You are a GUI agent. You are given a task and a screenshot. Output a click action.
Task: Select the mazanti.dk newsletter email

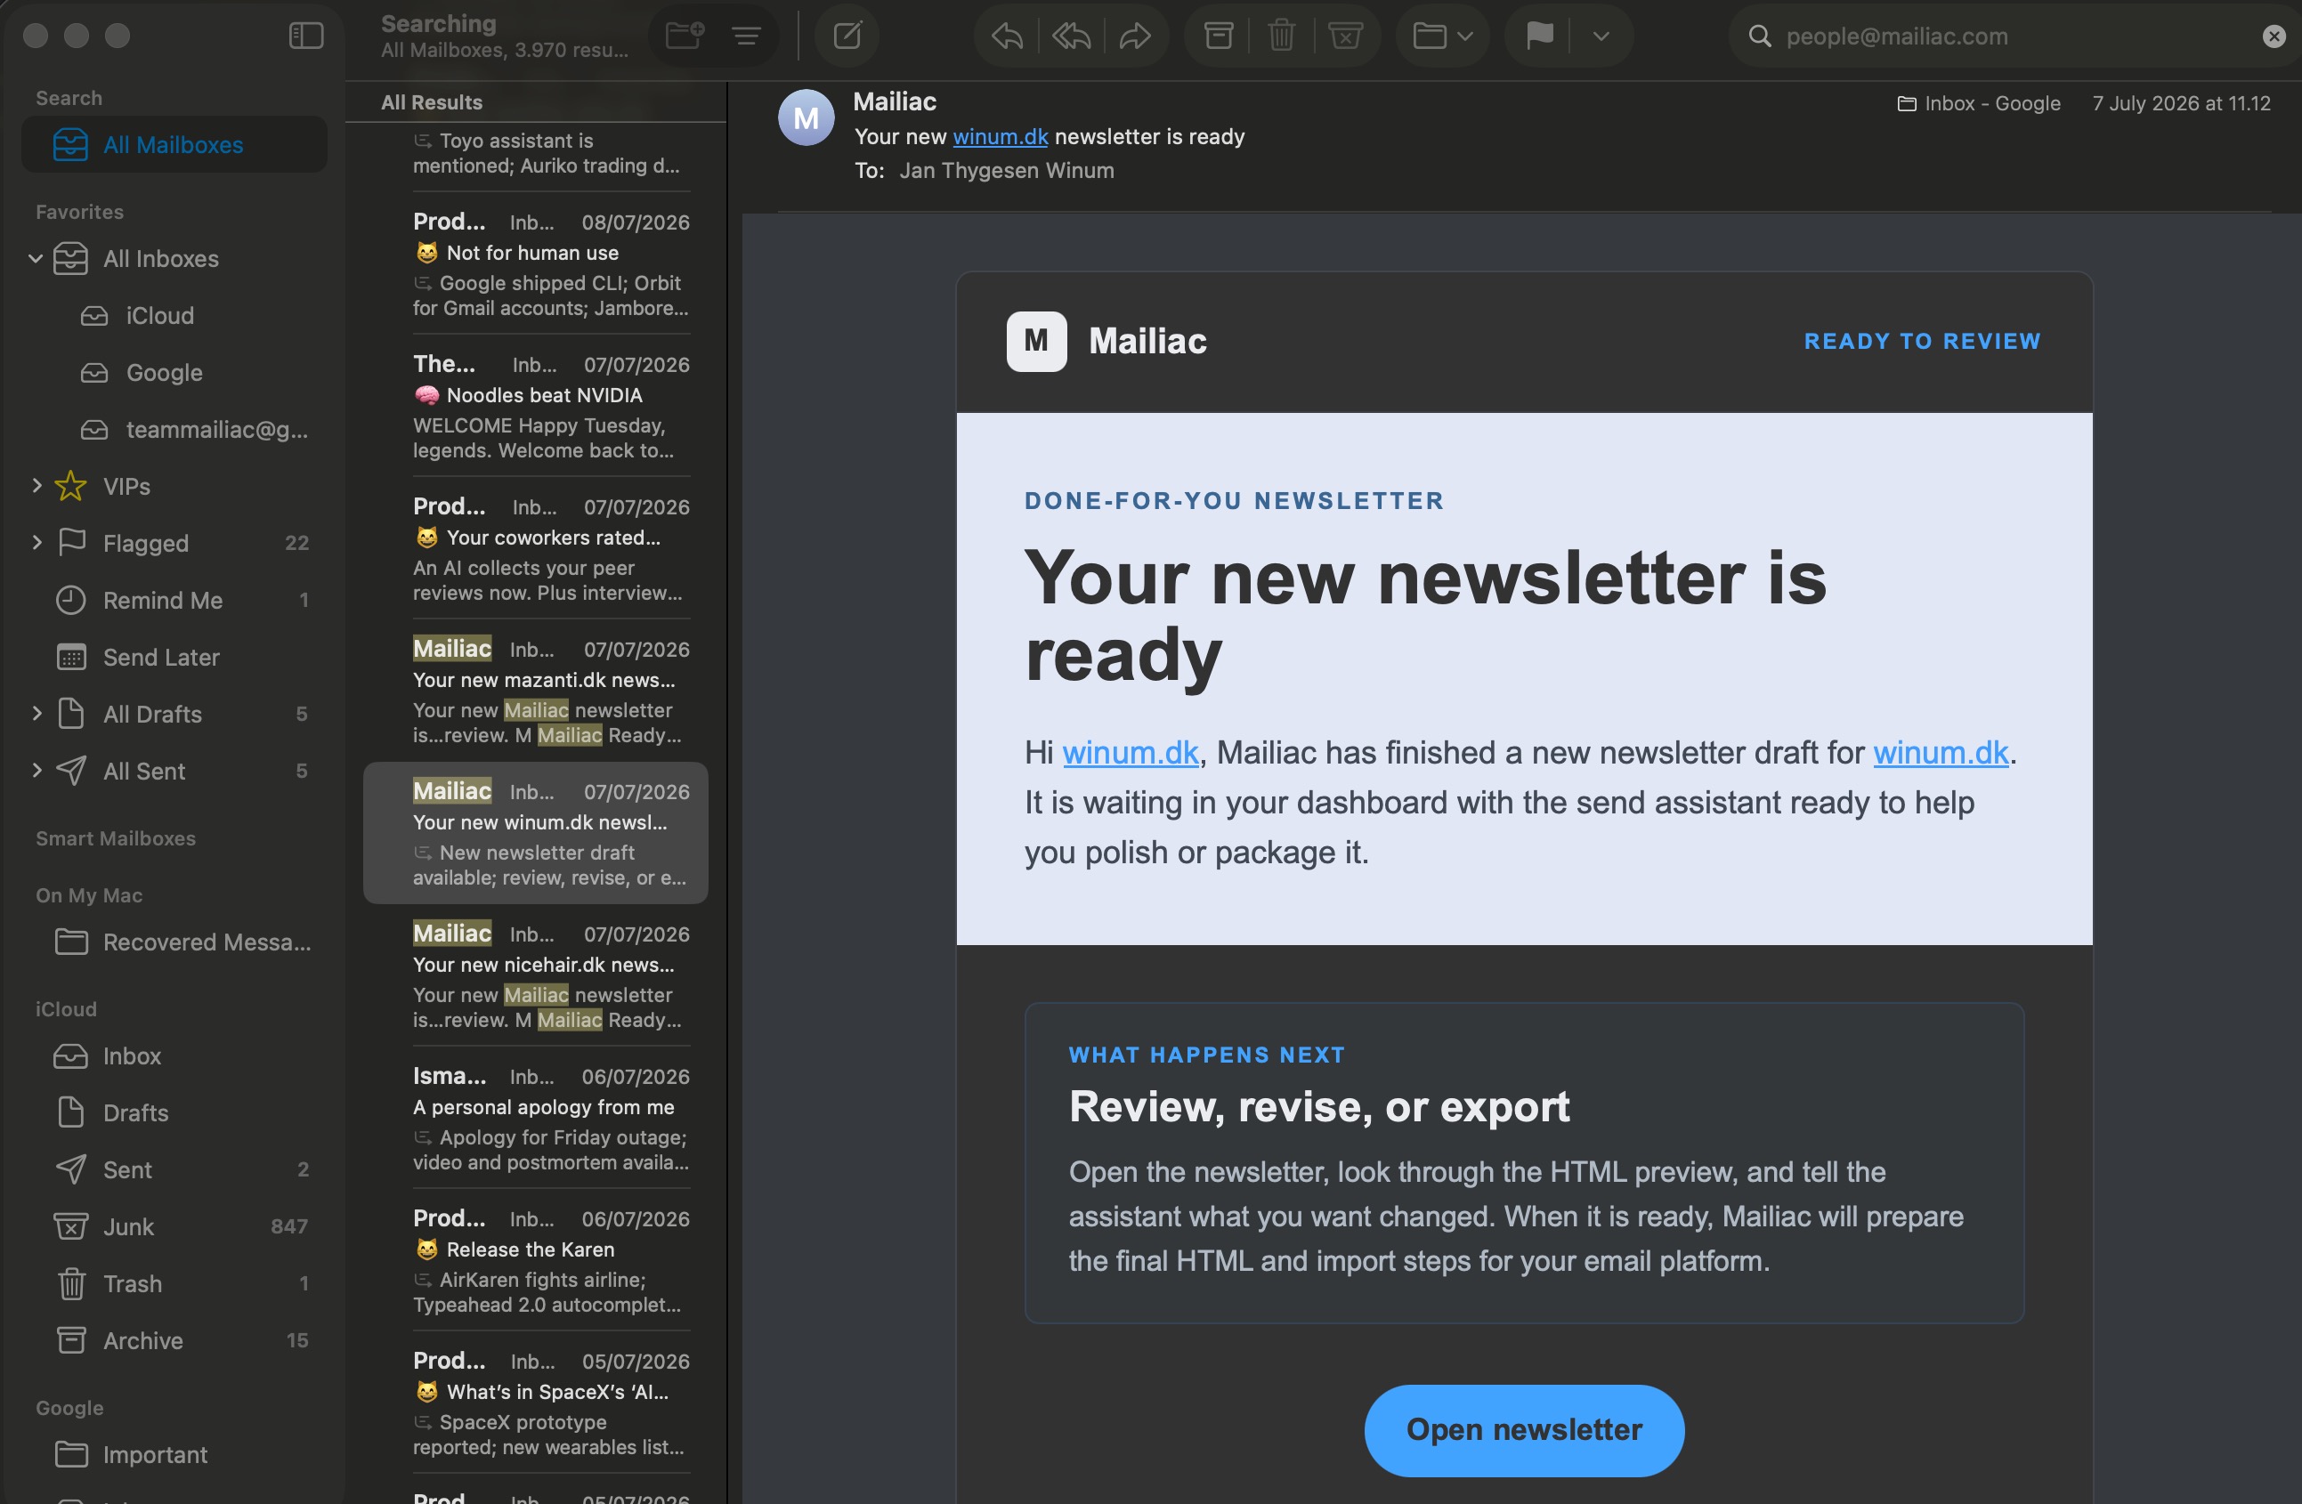536,691
